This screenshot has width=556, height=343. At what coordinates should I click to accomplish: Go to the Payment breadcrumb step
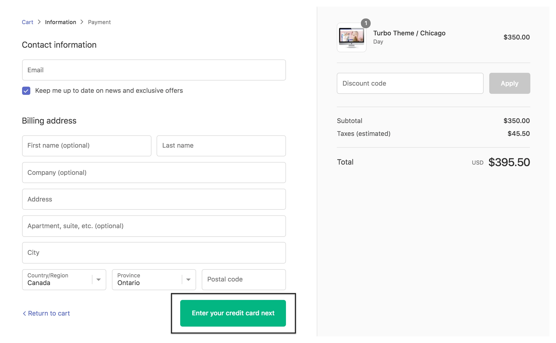(x=99, y=22)
